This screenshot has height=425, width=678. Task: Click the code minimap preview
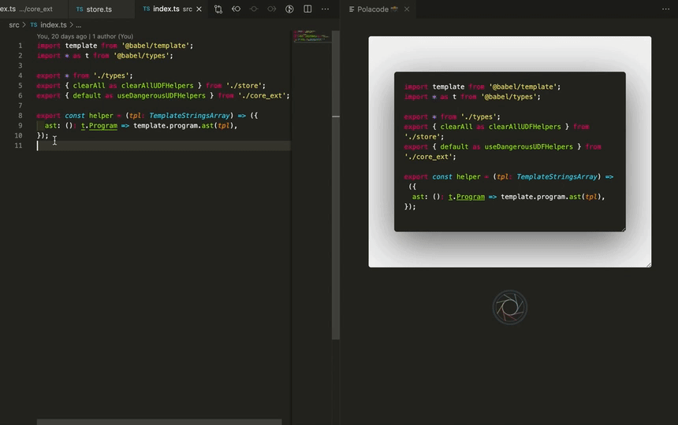pyautogui.click(x=311, y=37)
